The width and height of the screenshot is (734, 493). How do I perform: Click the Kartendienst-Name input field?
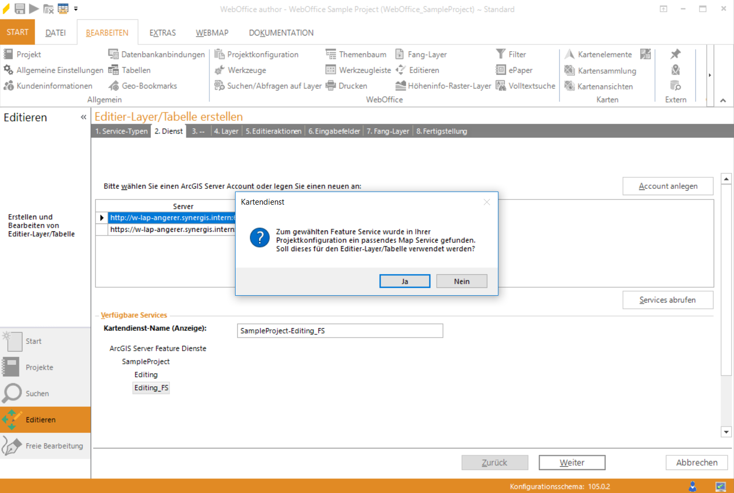point(340,331)
